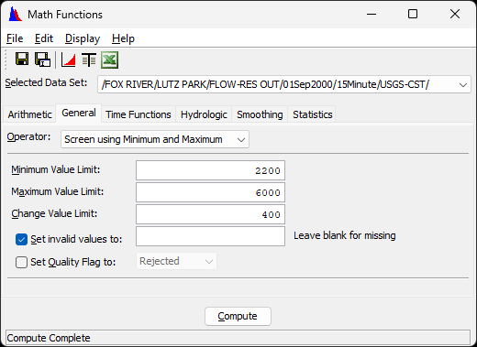Enable the Set Quality Flag to checkbox
This screenshot has height=347, width=477.
click(x=21, y=262)
